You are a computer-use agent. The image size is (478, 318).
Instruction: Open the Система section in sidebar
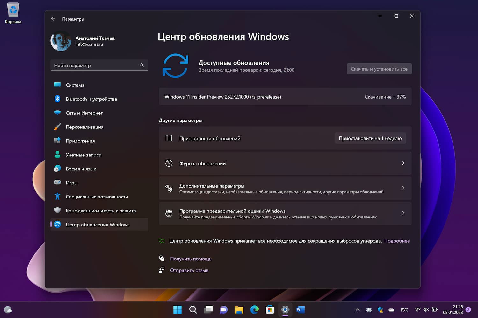pyautogui.click(x=75, y=85)
